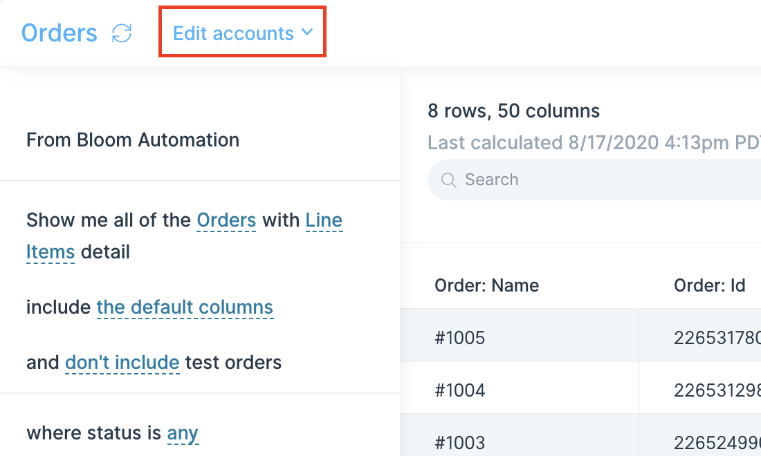
Task: Focus the Search input field
Action: click(x=594, y=180)
